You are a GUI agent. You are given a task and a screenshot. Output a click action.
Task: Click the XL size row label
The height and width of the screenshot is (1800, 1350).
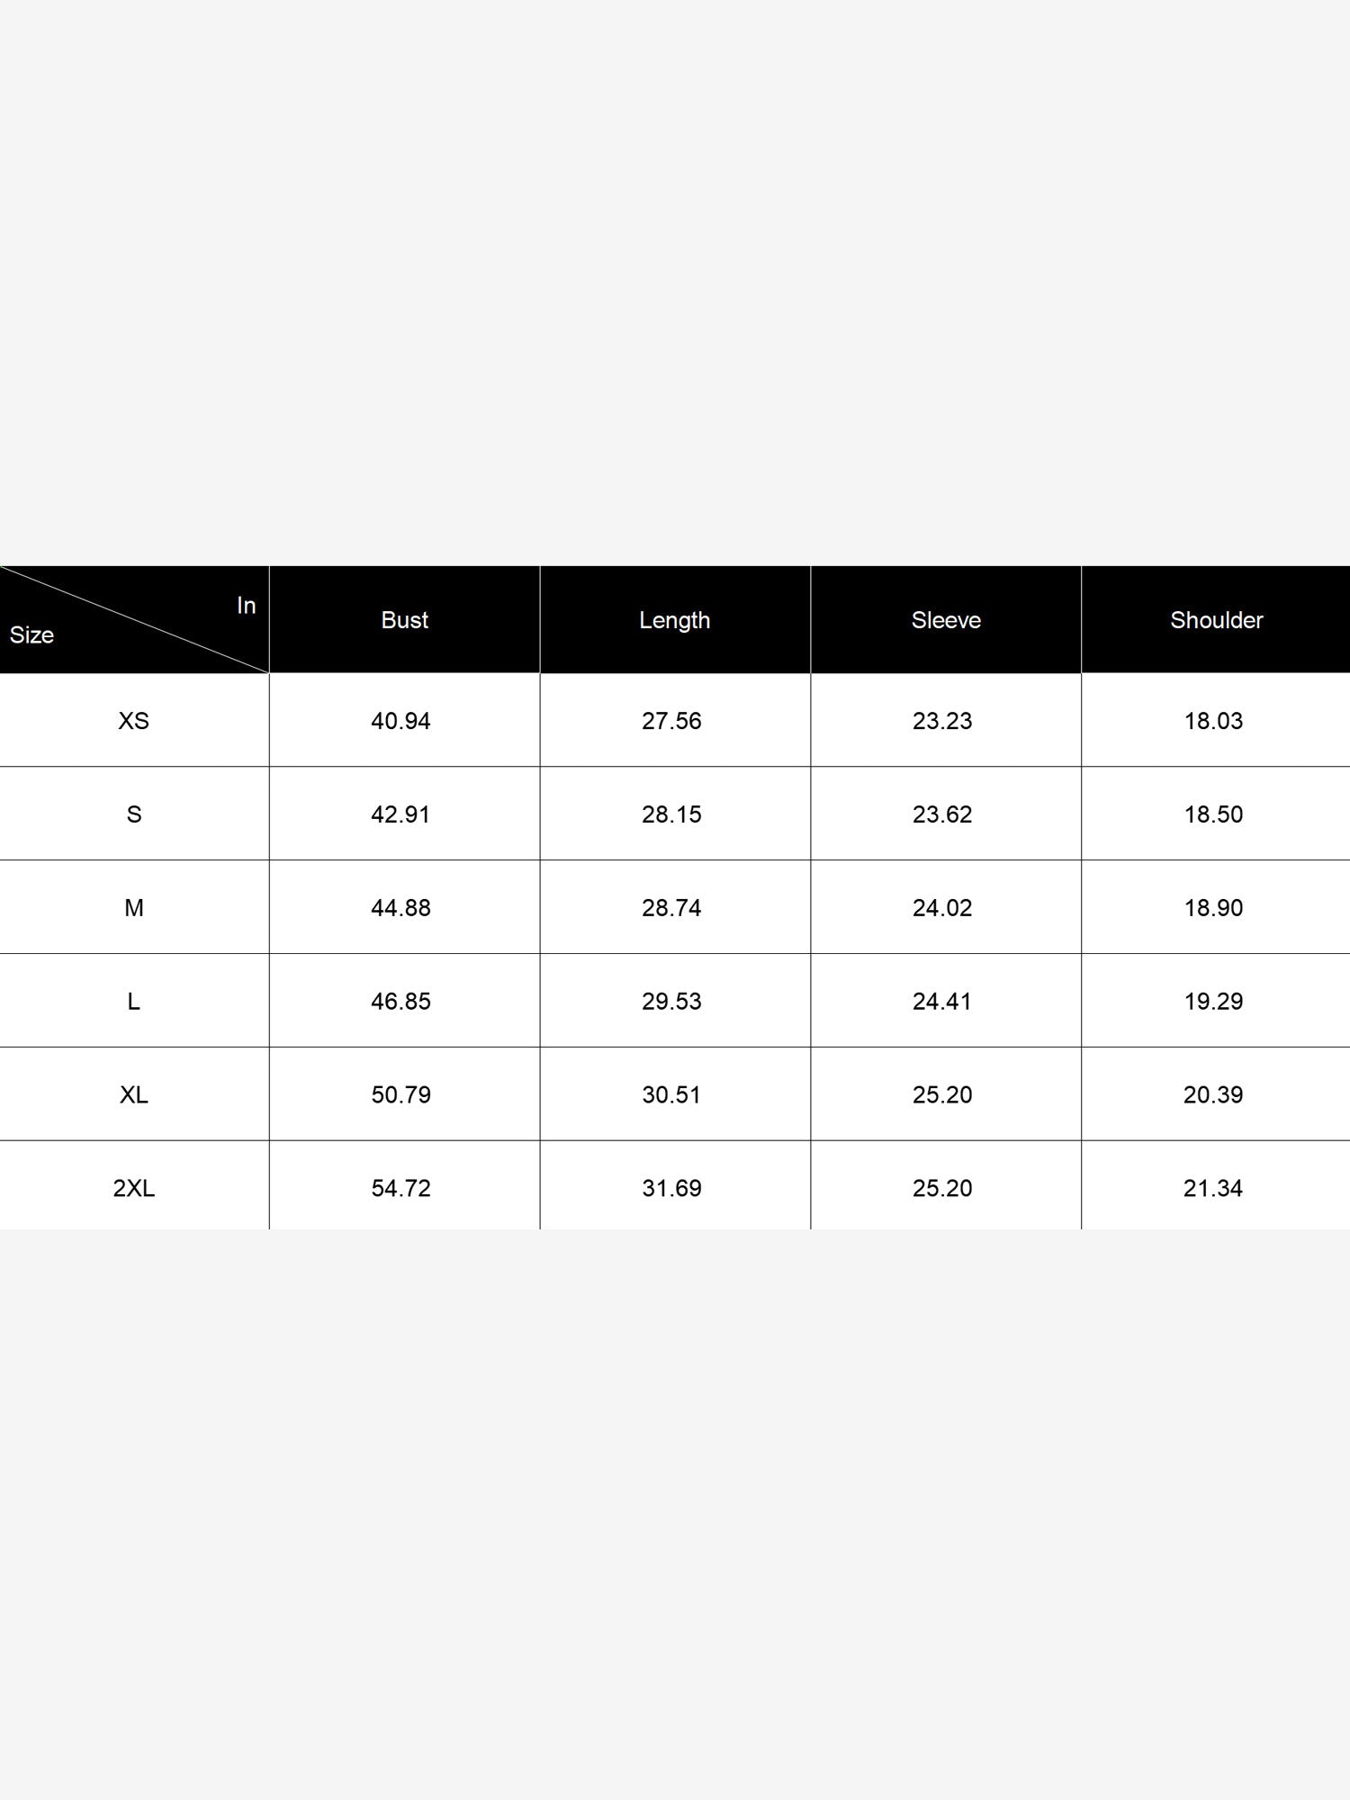click(x=134, y=1094)
